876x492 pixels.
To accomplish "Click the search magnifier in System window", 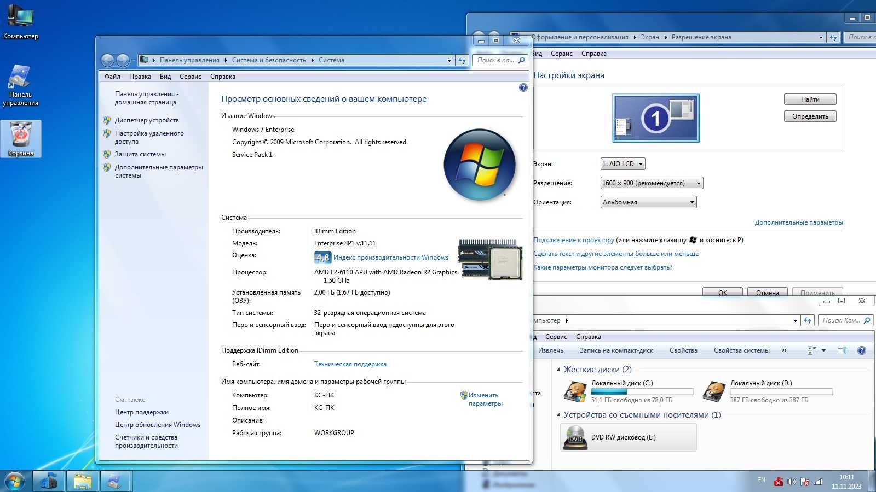I will tap(521, 60).
